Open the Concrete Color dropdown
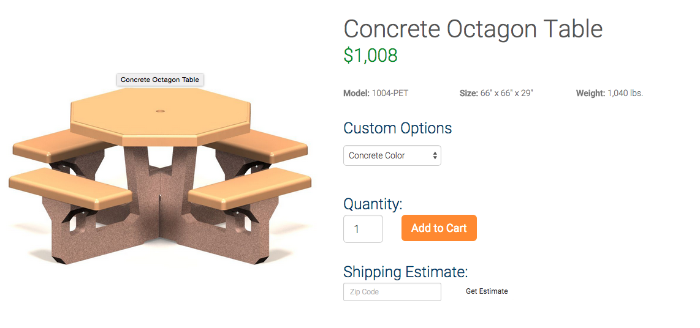The height and width of the screenshot is (328, 700). tap(392, 155)
